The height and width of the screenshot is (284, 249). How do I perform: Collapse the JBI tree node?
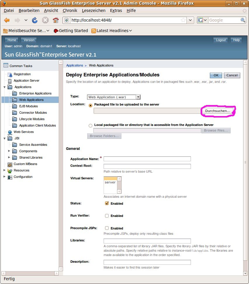pyautogui.click(x=4, y=138)
